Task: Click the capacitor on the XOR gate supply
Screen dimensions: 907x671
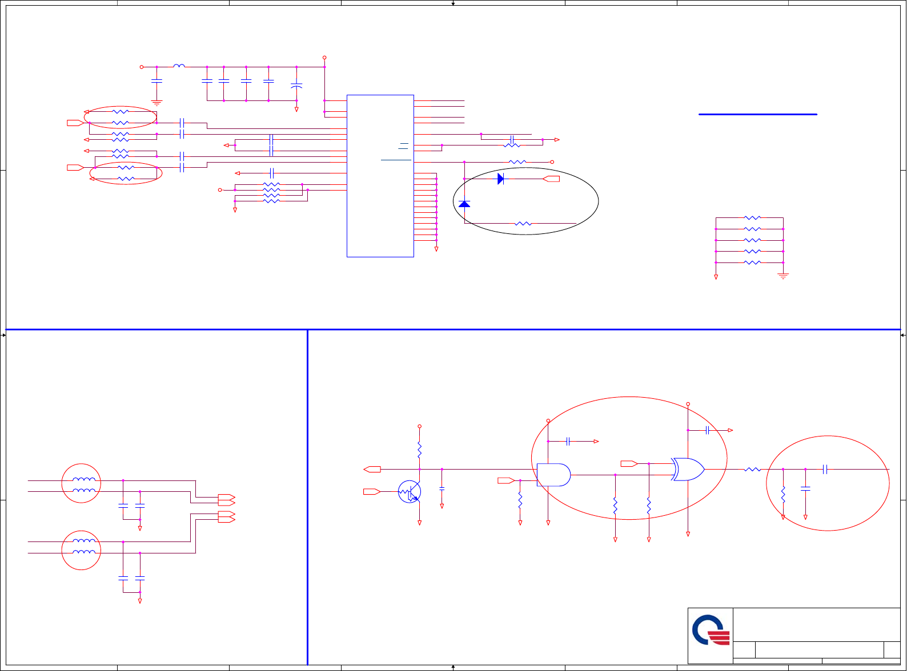Action: (708, 430)
